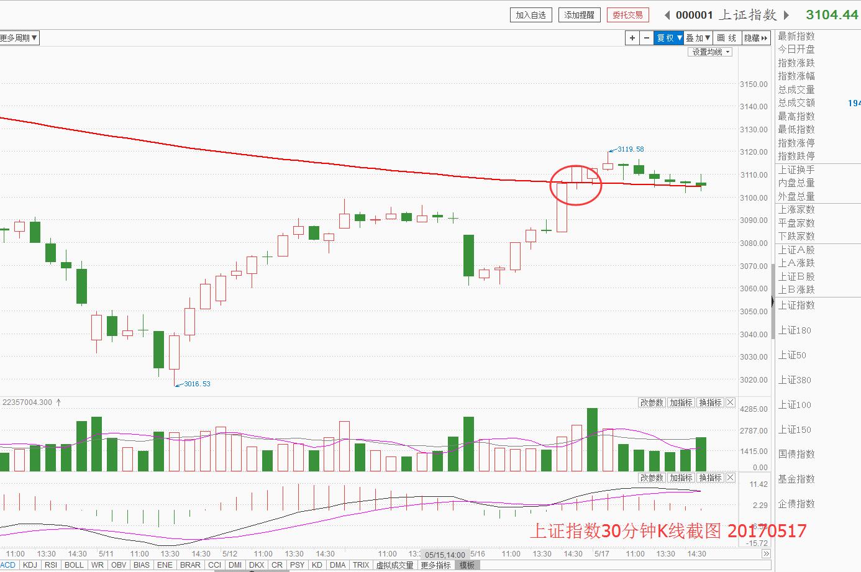Click the volume value 22357004.300 label
861x572 pixels.
coord(27,402)
